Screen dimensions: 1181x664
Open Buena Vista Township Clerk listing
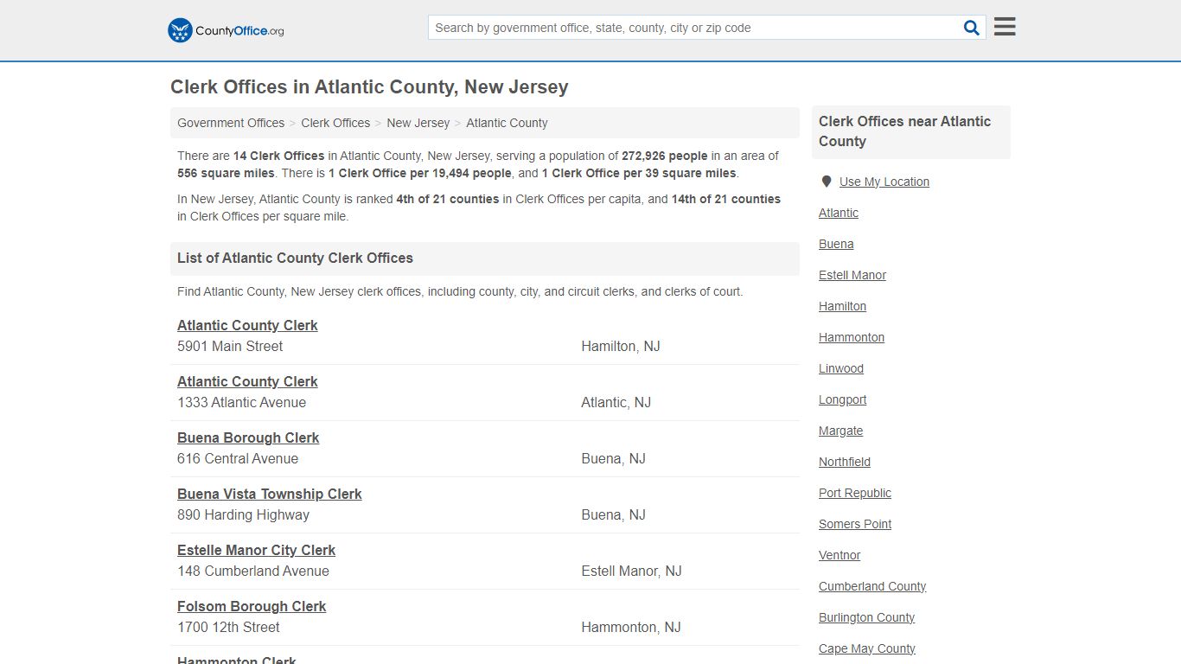click(270, 494)
